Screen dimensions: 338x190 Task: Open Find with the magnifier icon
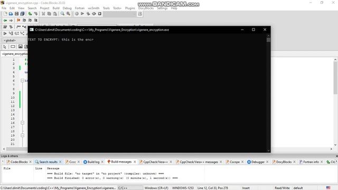pyautogui.click(x=62, y=14)
